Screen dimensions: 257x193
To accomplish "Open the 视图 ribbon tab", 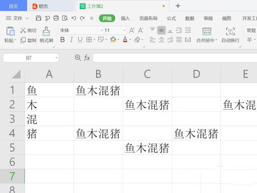I will pyautogui.click(x=227, y=18).
